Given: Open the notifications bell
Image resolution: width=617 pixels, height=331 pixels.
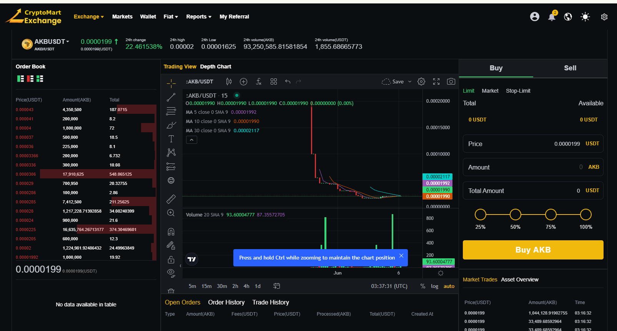Looking at the screenshot, I should coord(552,17).
